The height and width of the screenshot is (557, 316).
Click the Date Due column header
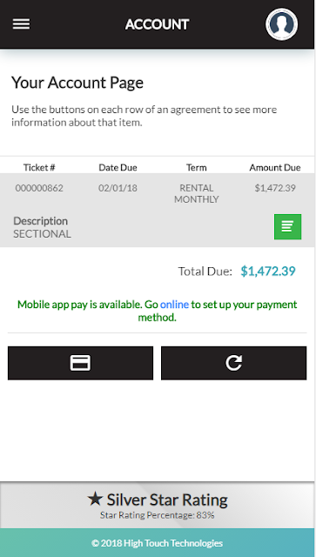118,167
